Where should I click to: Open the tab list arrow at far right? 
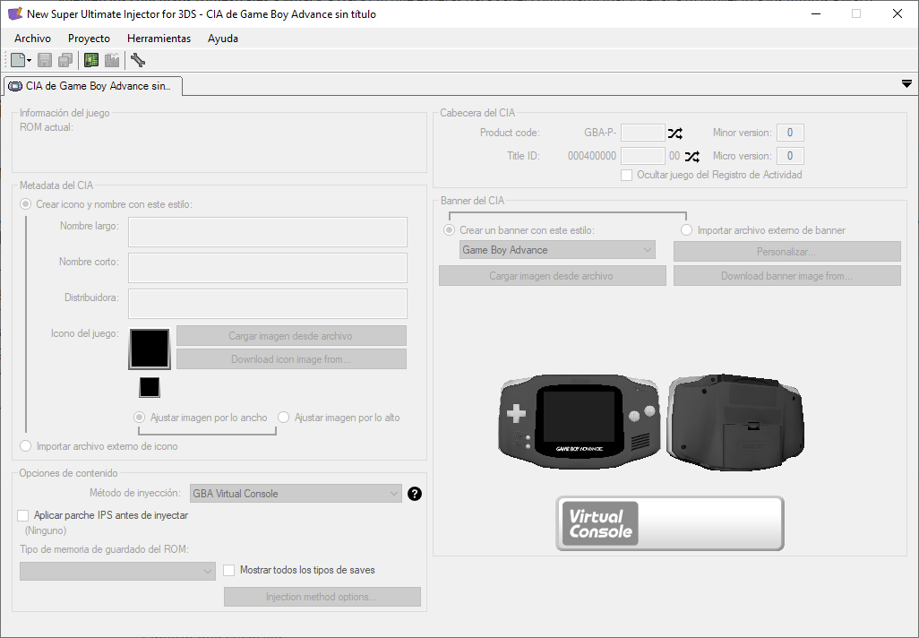pyautogui.click(x=906, y=83)
